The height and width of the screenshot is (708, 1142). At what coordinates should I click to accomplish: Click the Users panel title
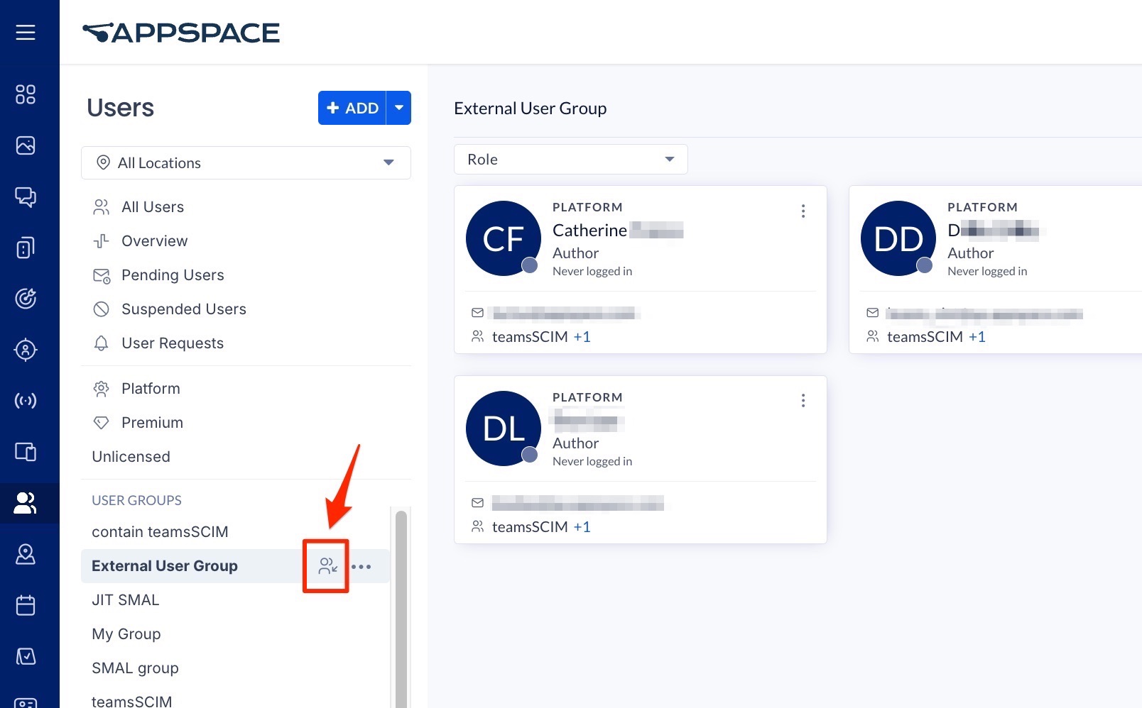pyautogui.click(x=120, y=108)
